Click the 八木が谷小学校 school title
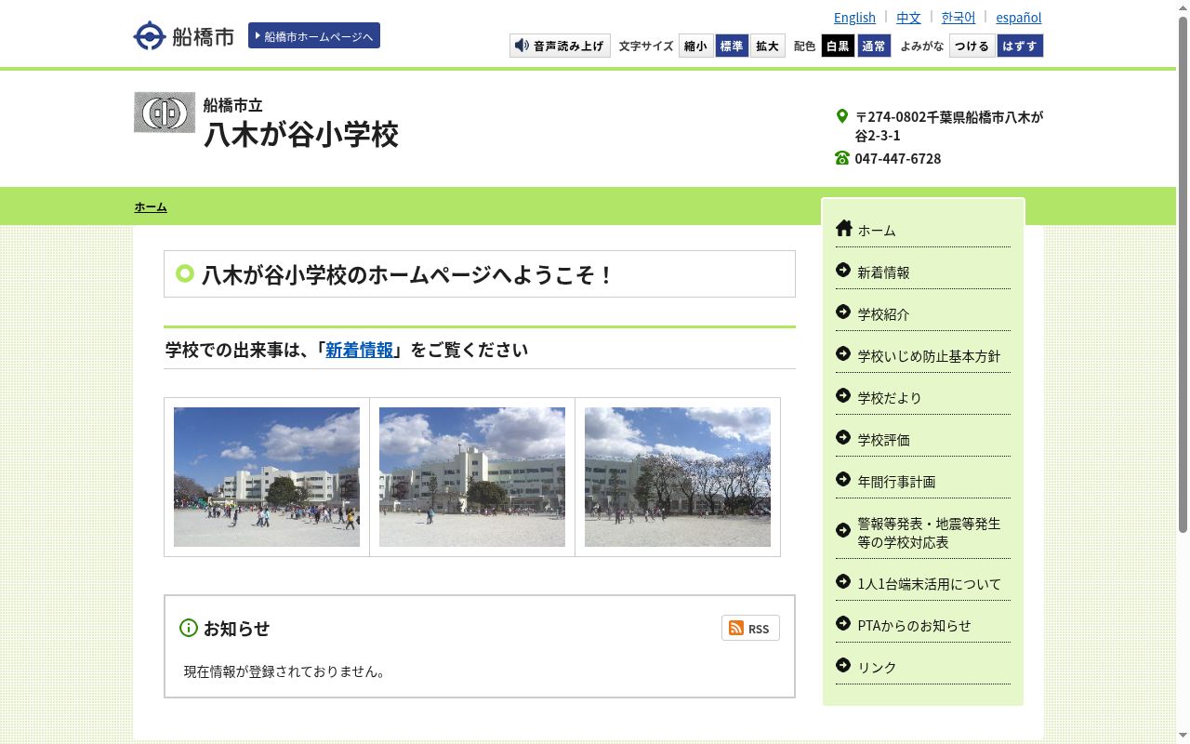Screen dimensions: 1190x744 [301, 135]
